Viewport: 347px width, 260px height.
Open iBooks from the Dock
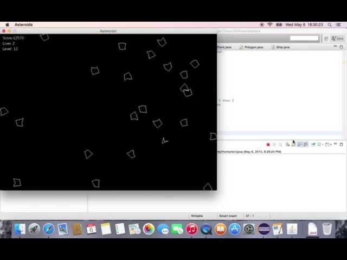[x=221, y=229]
